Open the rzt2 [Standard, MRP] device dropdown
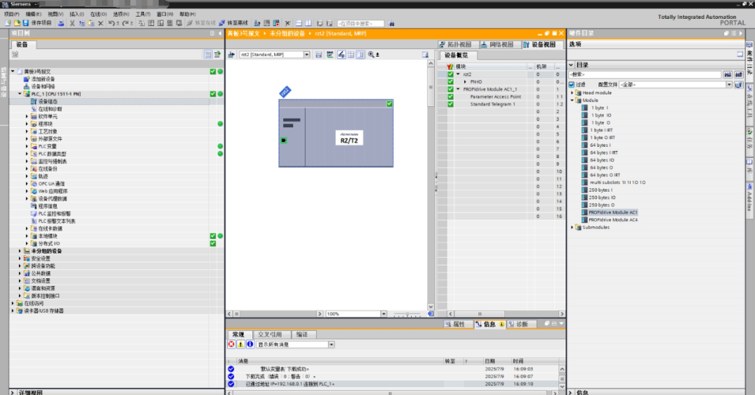This screenshot has width=755, height=395. [307, 55]
